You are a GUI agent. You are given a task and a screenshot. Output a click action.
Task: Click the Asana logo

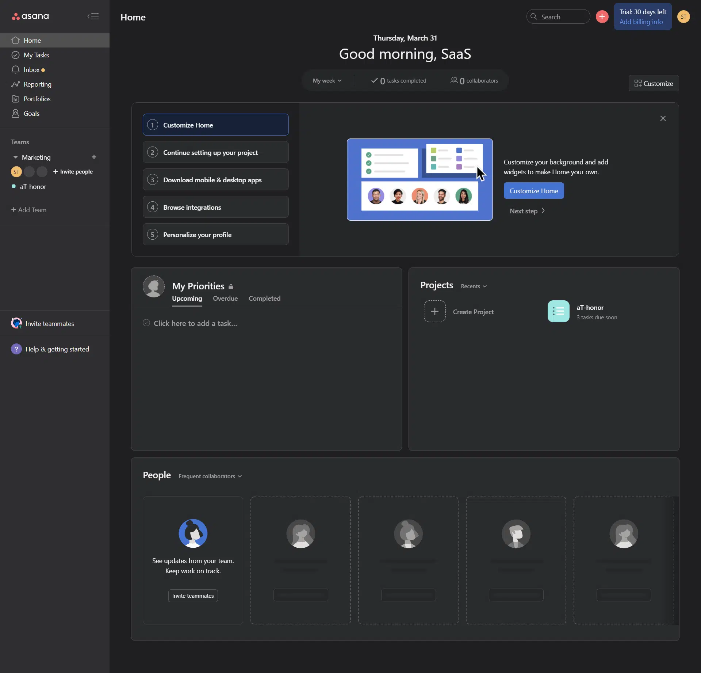[30, 16]
